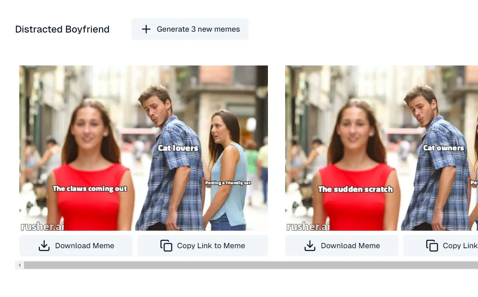Click the 'Cat lovers' meme image thumbnail
Viewport: 478px width, 297px height.
(144, 148)
